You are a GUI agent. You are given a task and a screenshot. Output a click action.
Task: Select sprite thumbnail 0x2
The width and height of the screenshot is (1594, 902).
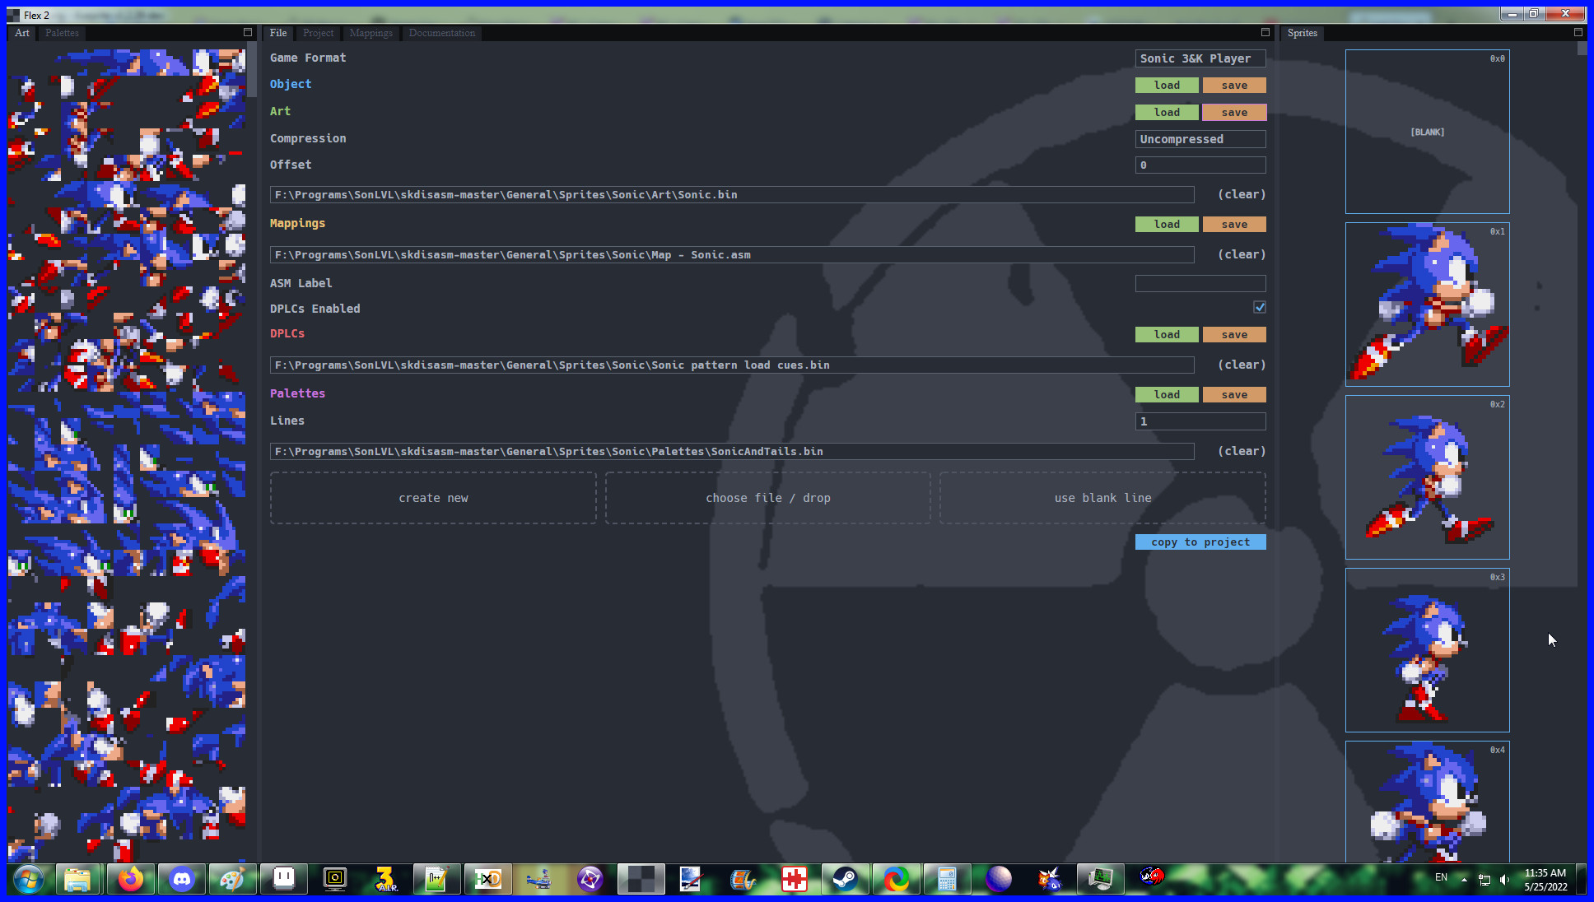1427,477
